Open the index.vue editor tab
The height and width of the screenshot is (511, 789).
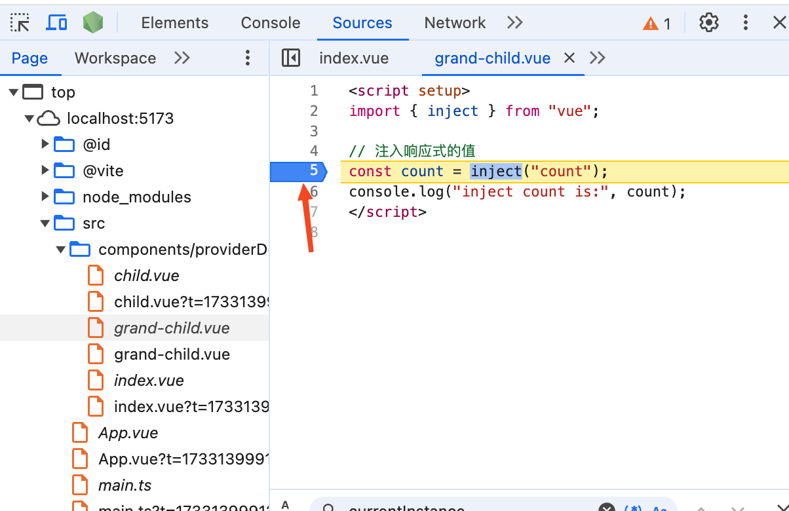tap(354, 58)
